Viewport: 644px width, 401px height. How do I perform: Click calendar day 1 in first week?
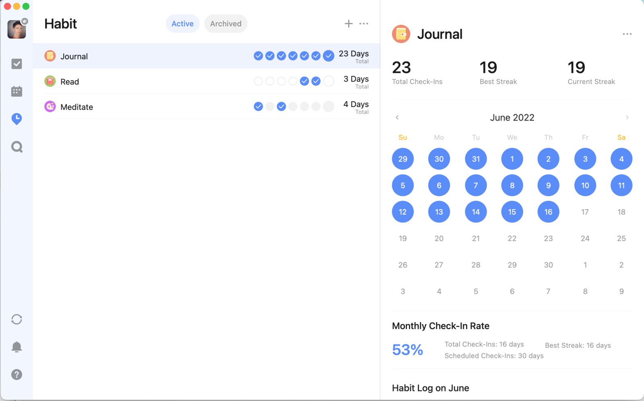coord(512,159)
